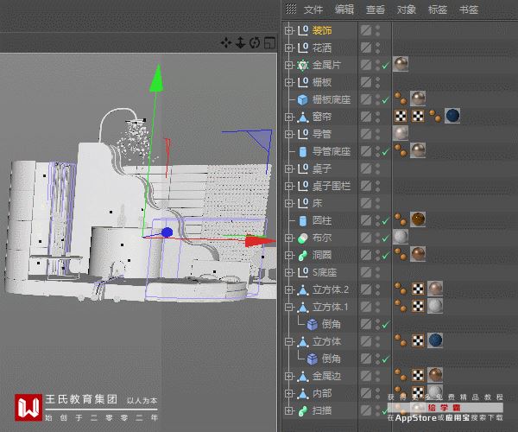Expand the 导管 group
Viewport: 518px width, 432px height.
289,134
